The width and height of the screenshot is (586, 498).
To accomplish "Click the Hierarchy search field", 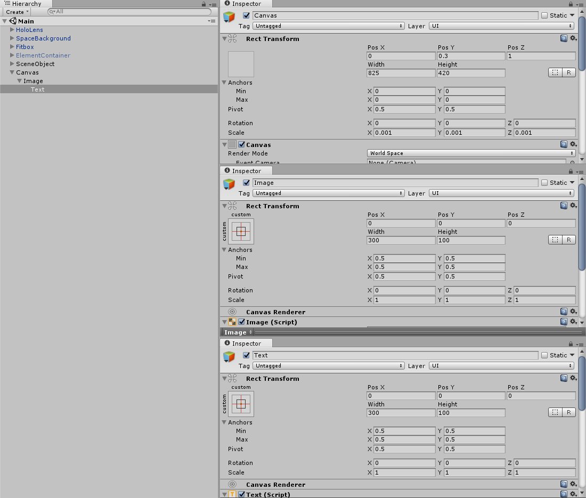I will [x=129, y=12].
